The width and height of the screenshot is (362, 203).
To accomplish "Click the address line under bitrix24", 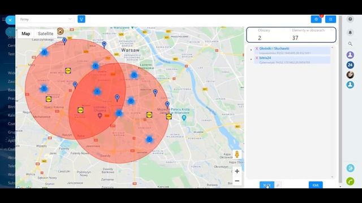I will click(285, 63).
